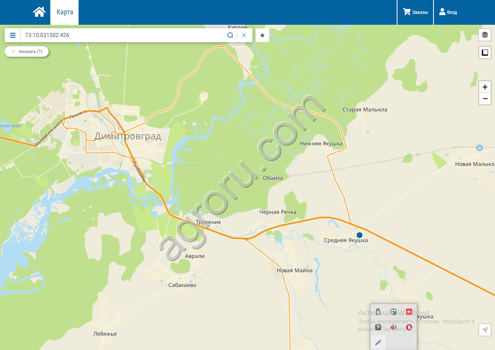495x350 pixels.
Task: Click the safely remove USB tray icon
Action: pos(378,312)
